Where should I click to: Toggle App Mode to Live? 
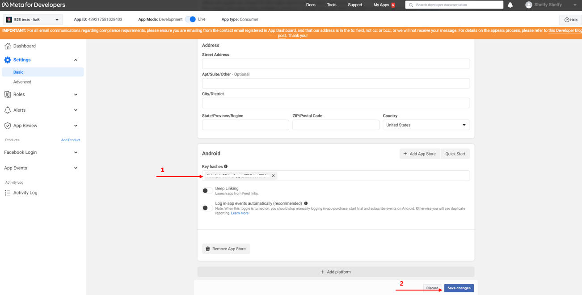pyautogui.click(x=191, y=19)
